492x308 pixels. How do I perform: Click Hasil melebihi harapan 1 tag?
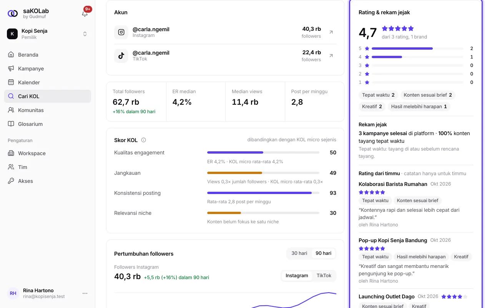click(x=419, y=107)
